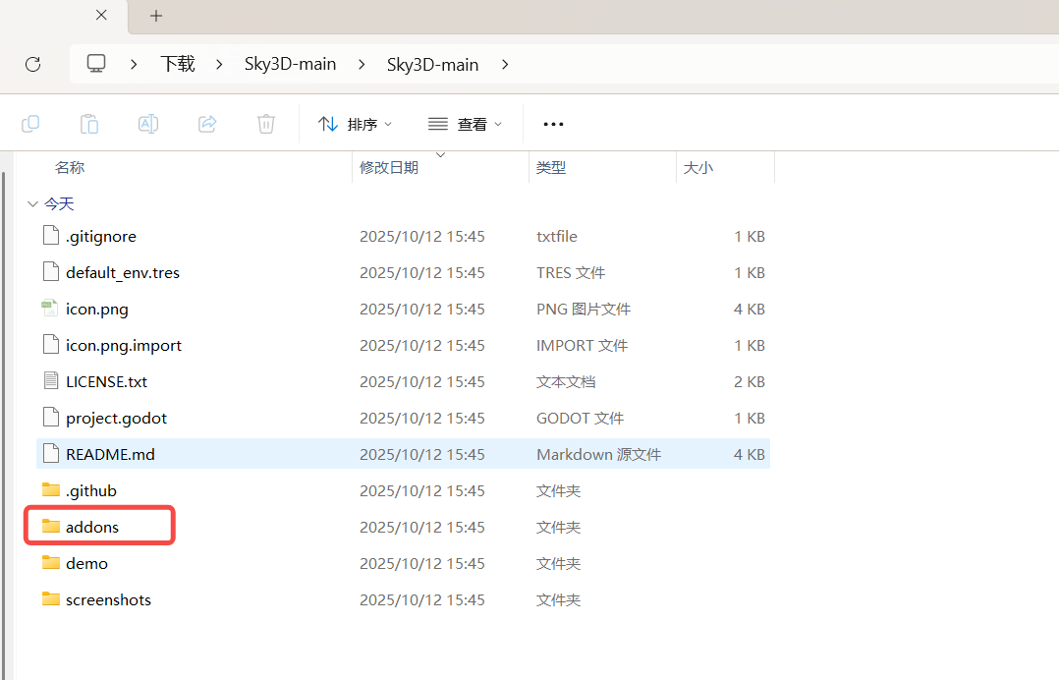The height and width of the screenshot is (680, 1059).
Task: Open the 排序 sort dropdown
Action: 356,124
